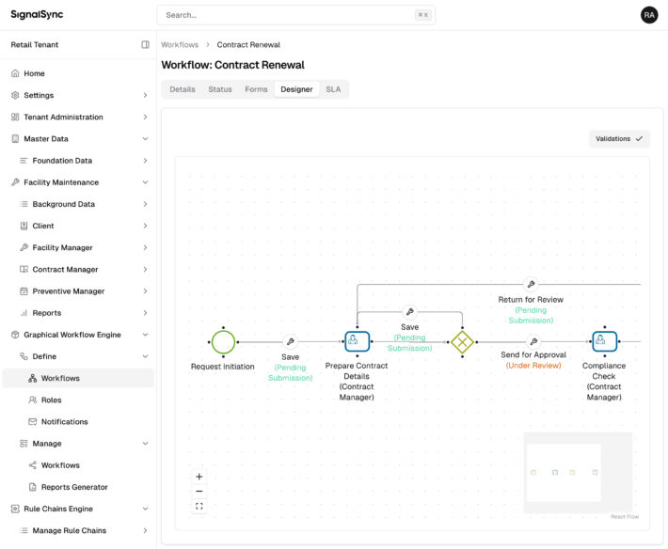This screenshot has width=668, height=549.
Task: Switch to the Forms tab
Action: click(x=256, y=89)
